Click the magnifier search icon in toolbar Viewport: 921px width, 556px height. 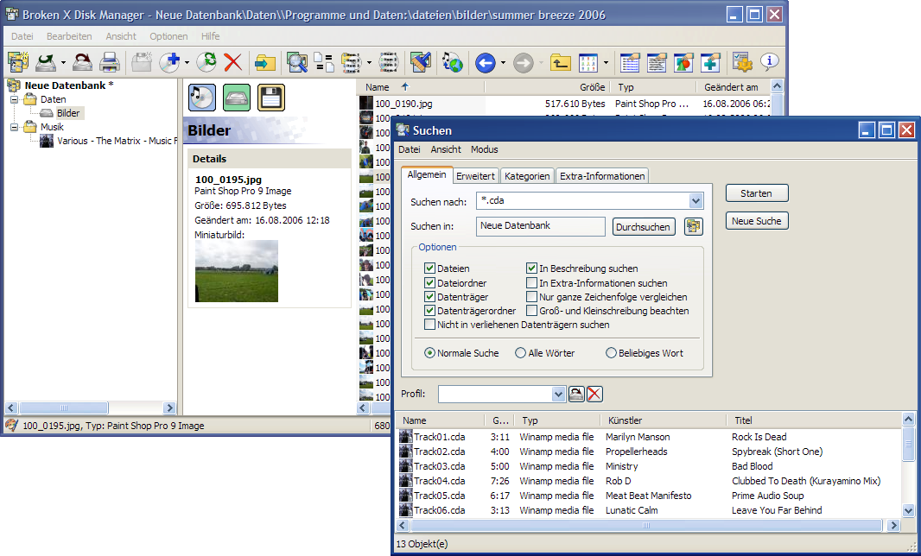point(297,62)
